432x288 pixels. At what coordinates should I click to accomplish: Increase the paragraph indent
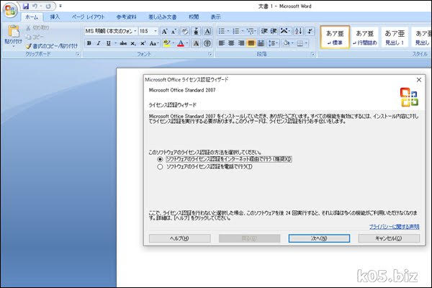click(274, 31)
